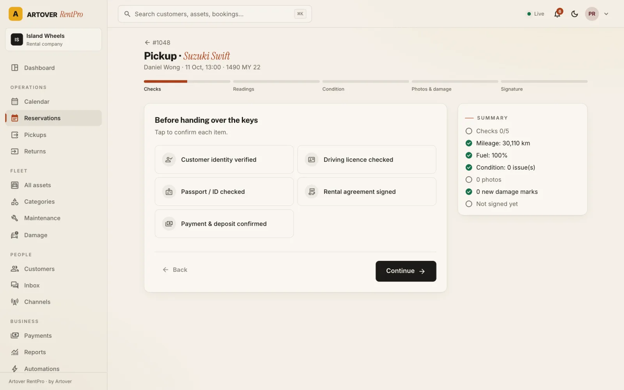Open Damage section
Viewport: 624px width, 390px height.
[x=53, y=235]
